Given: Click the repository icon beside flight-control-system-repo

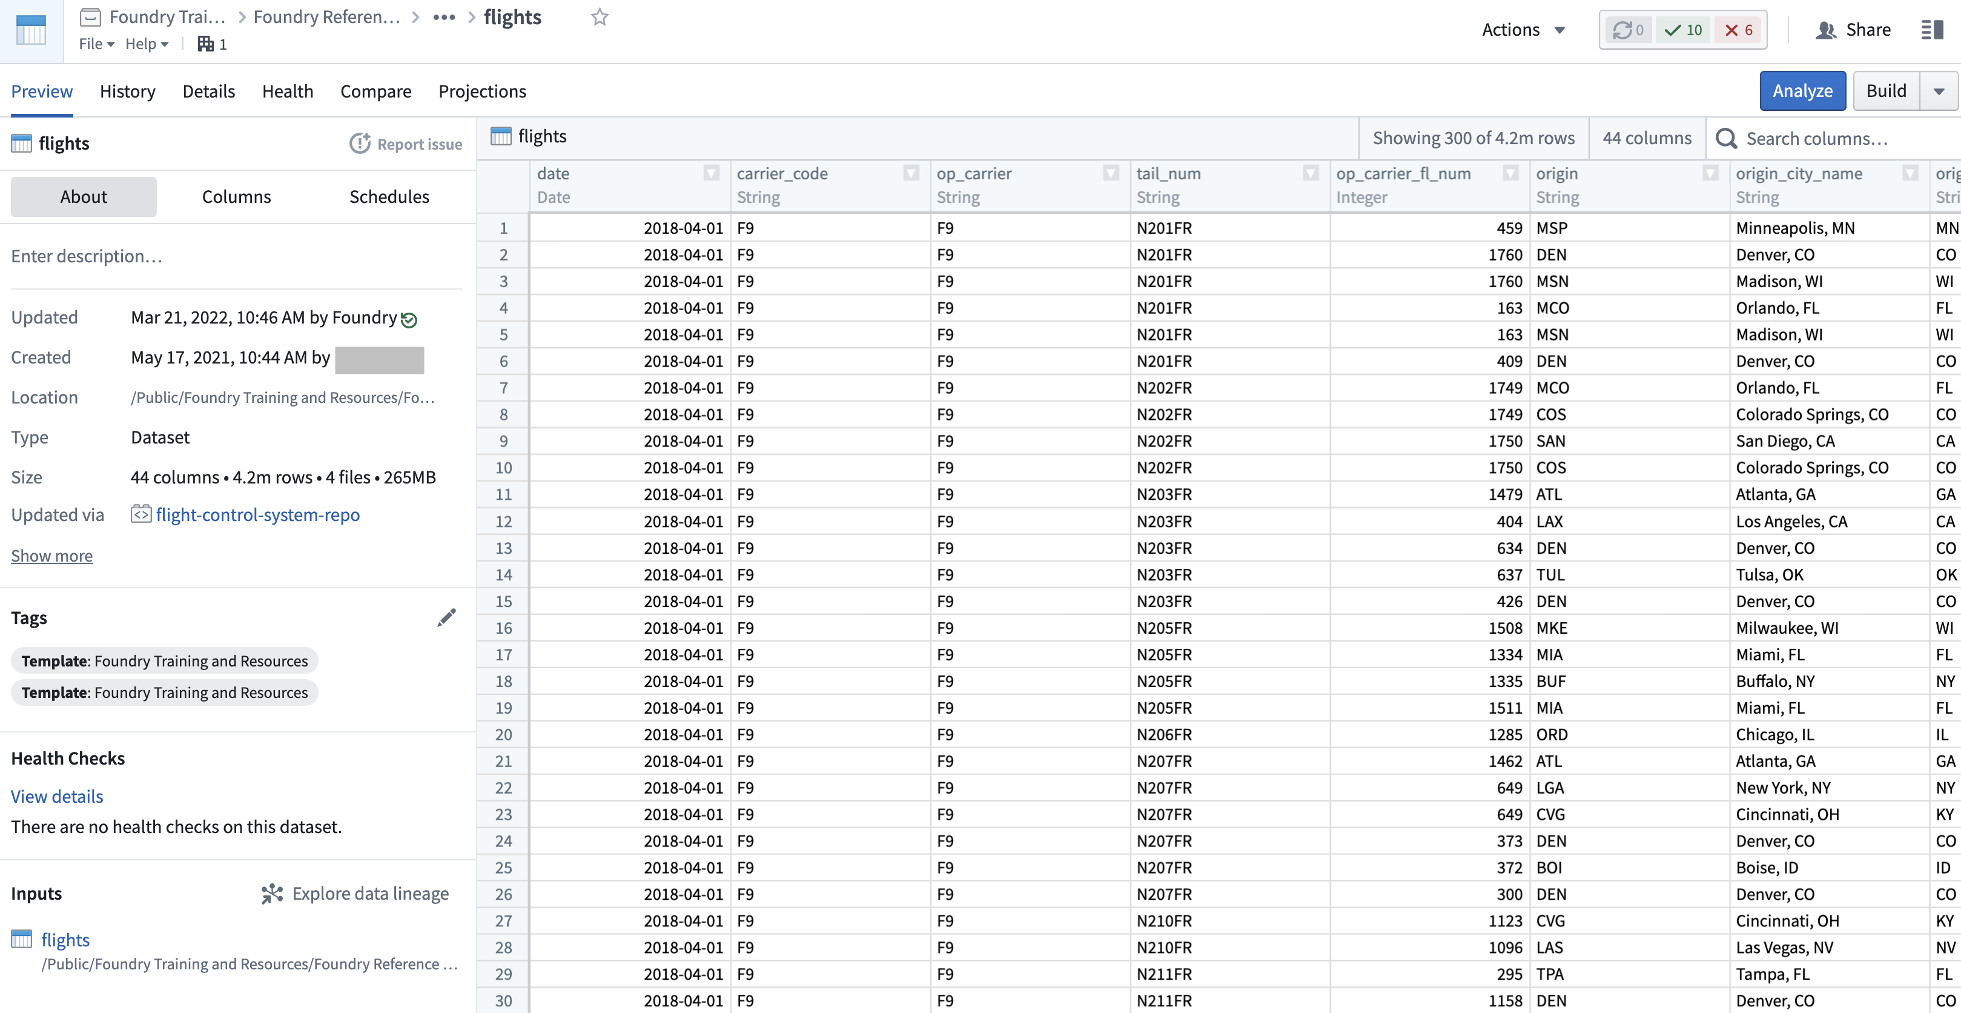Looking at the screenshot, I should click(141, 514).
